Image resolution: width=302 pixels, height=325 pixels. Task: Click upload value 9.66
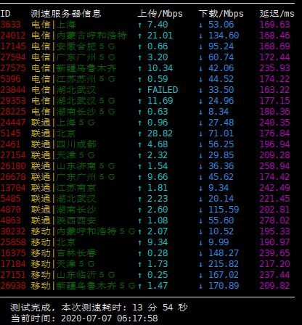[x=158, y=177]
